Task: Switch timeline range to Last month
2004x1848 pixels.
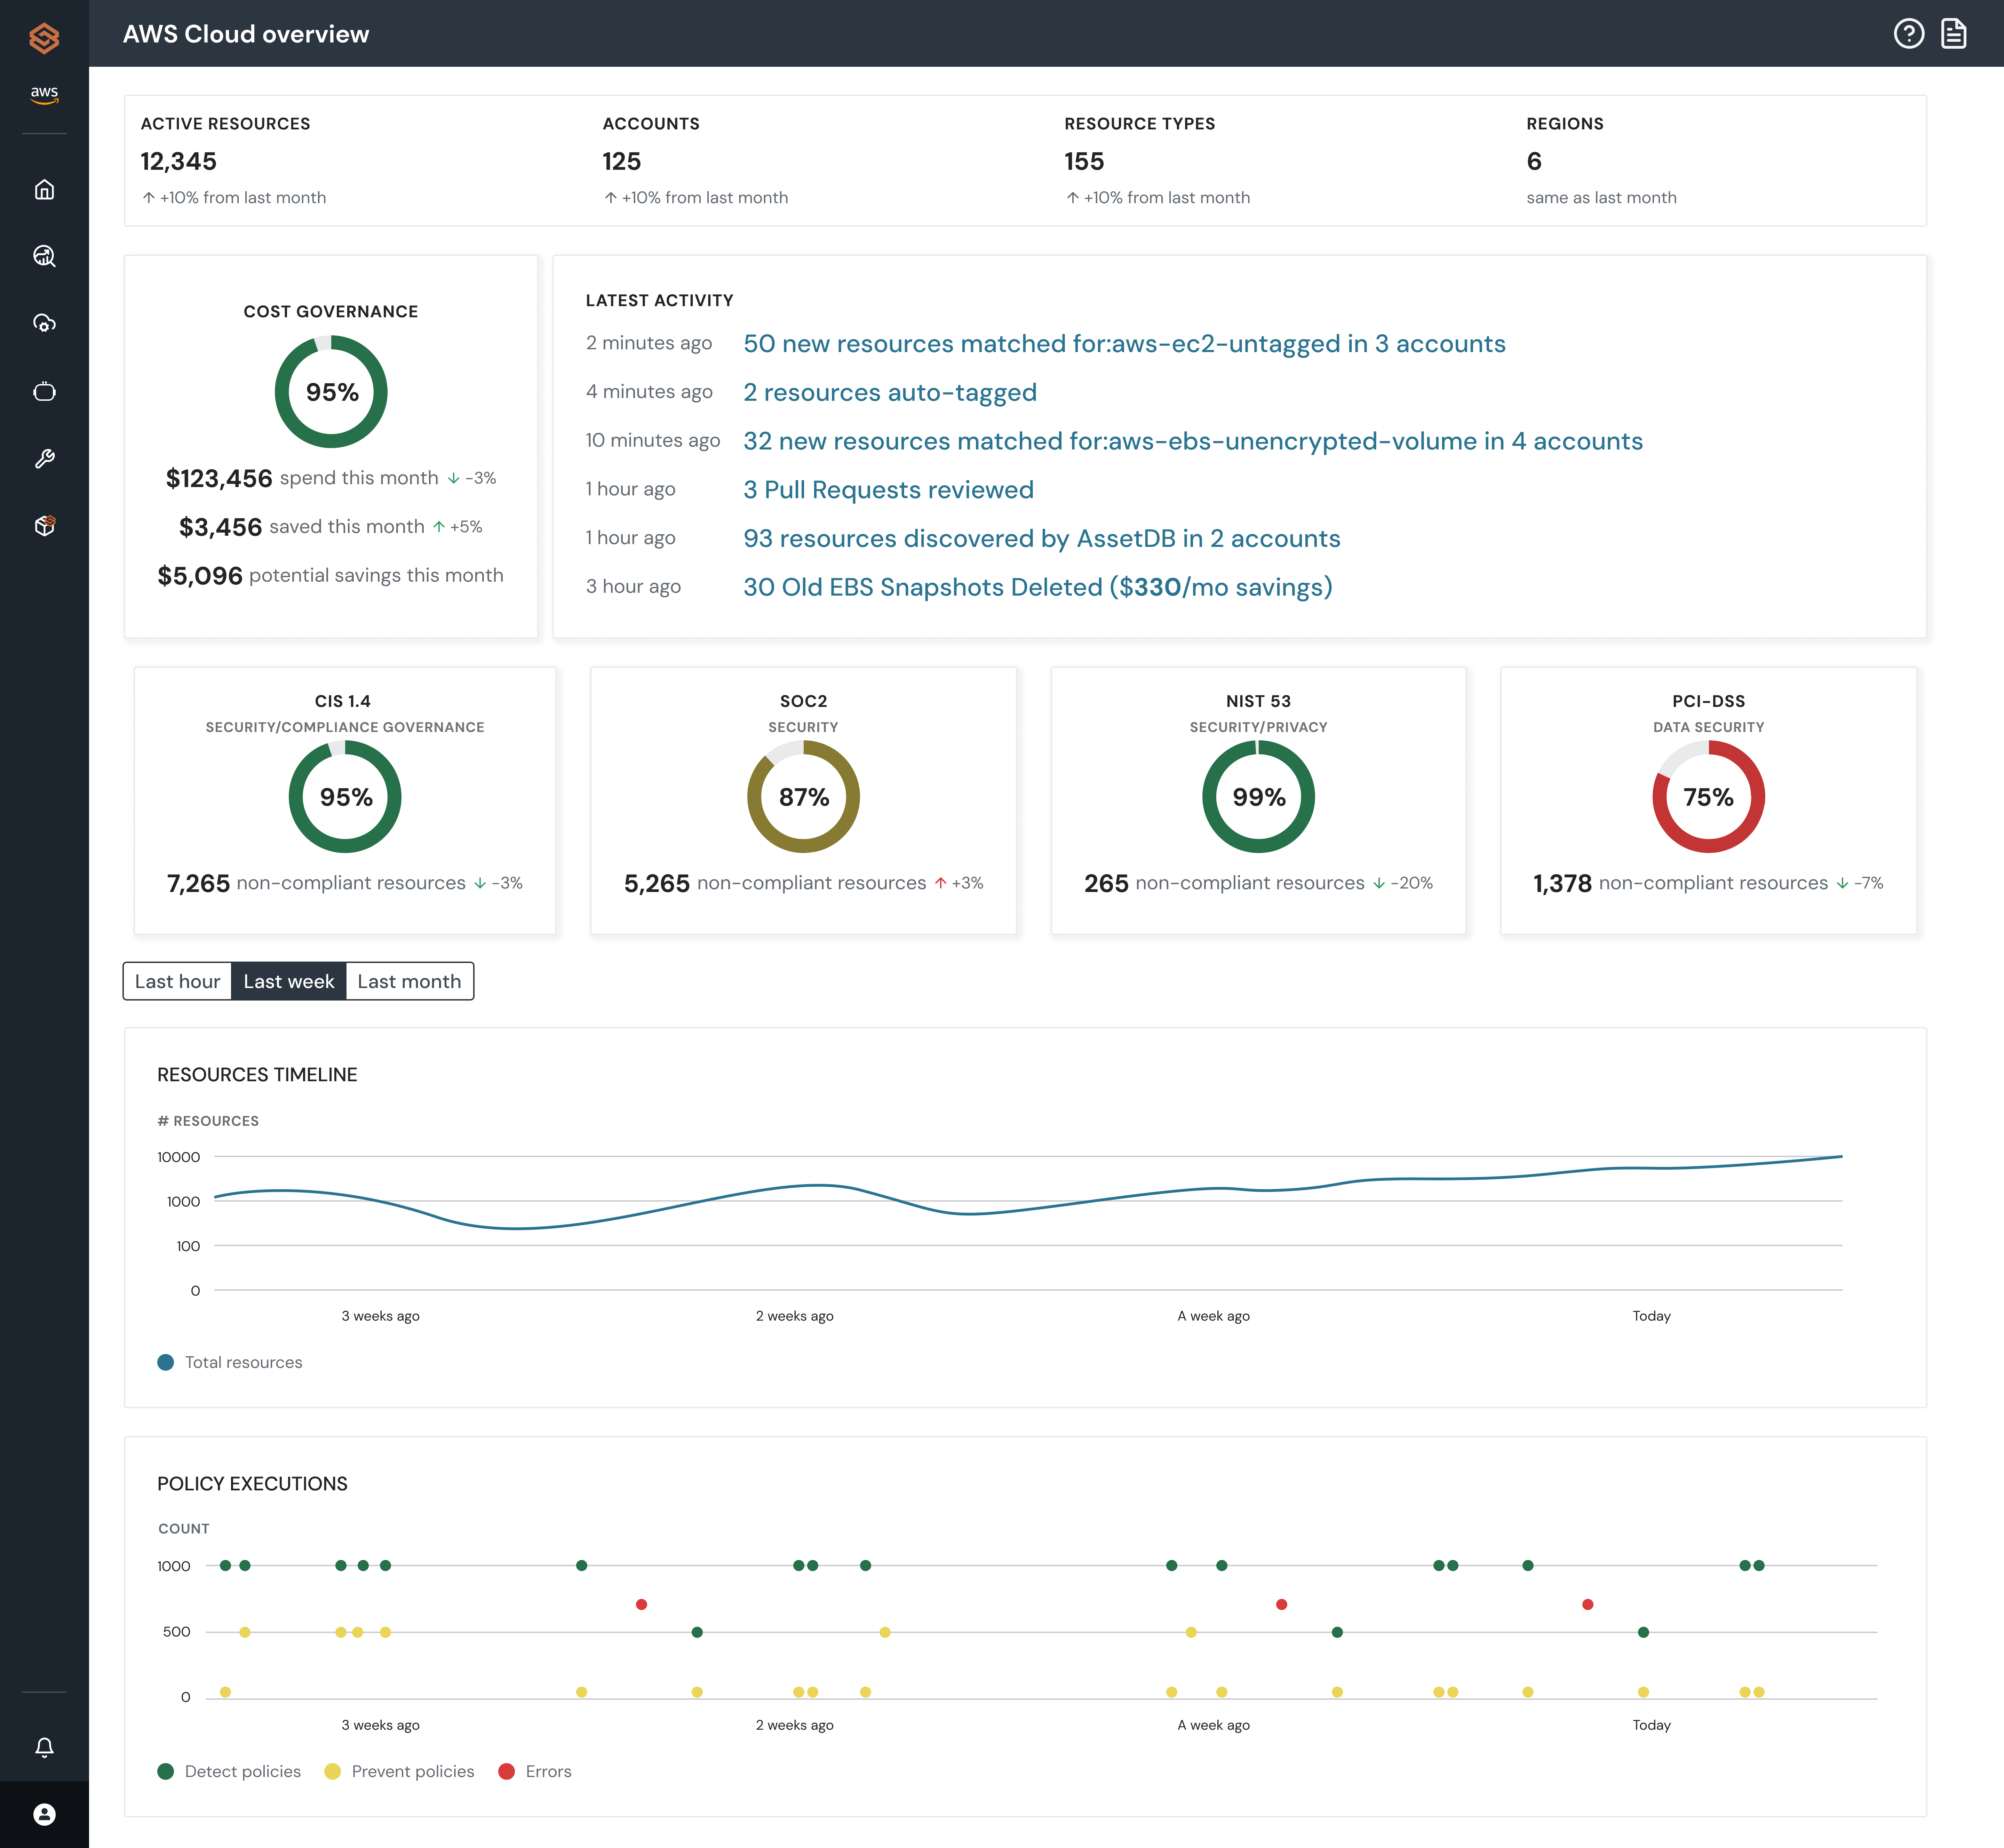Action: (x=409, y=981)
